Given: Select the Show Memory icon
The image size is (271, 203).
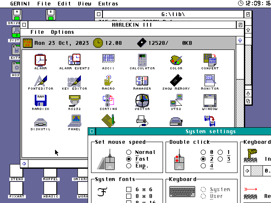Looking at the screenshot, I should 176,80.
